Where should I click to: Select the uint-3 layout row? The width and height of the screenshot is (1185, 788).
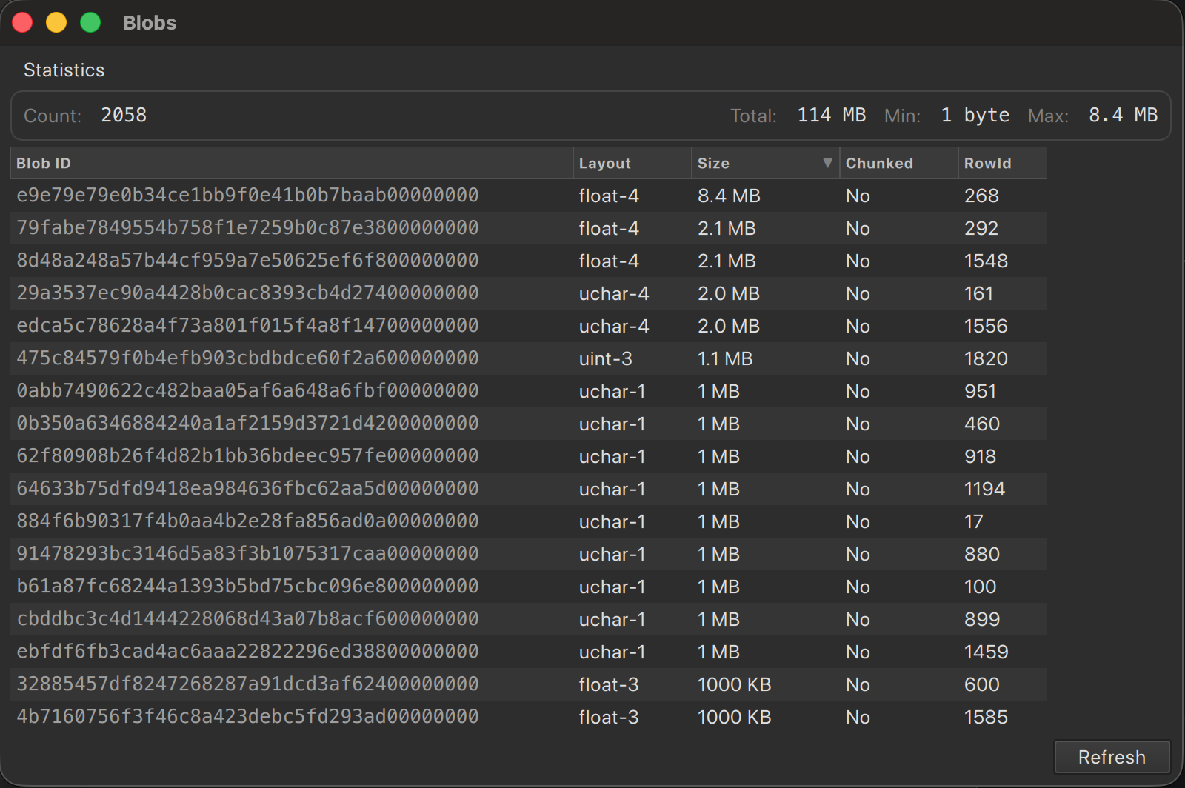605,358
